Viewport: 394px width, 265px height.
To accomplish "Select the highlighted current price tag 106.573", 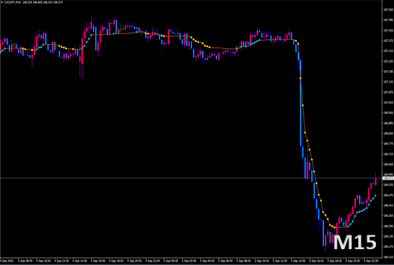I will 388,178.
